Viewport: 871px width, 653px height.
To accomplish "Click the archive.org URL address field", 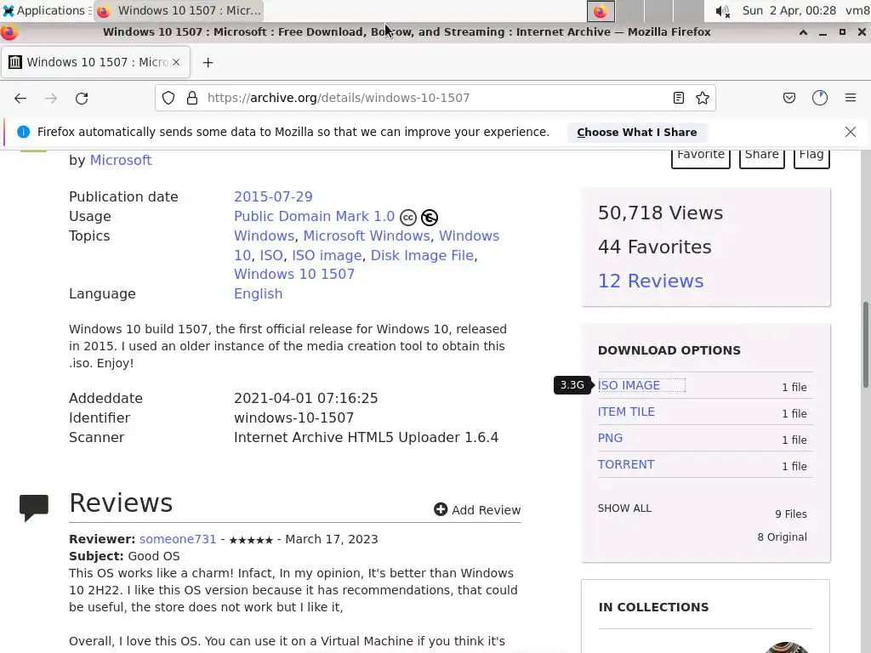I will (435, 99).
